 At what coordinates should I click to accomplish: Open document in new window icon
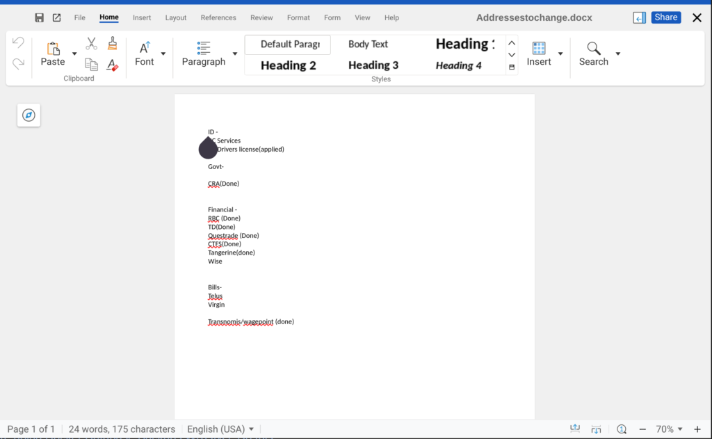click(x=57, y=17)
